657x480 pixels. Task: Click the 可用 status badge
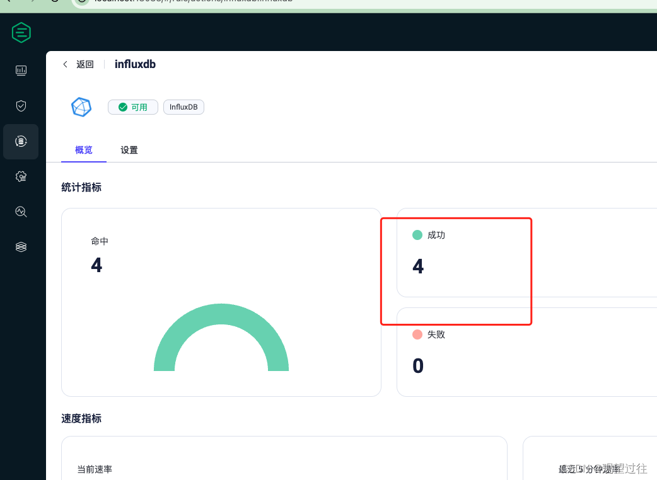pyautogui.click(x=133, y=107)
